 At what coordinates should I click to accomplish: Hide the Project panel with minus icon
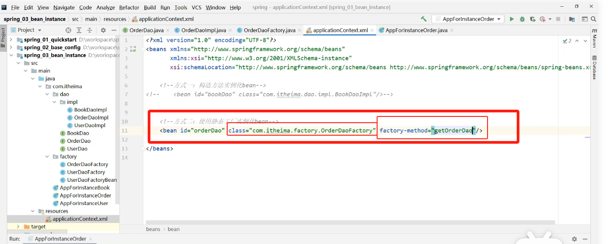pyautogui.click(x=114, y=30)
